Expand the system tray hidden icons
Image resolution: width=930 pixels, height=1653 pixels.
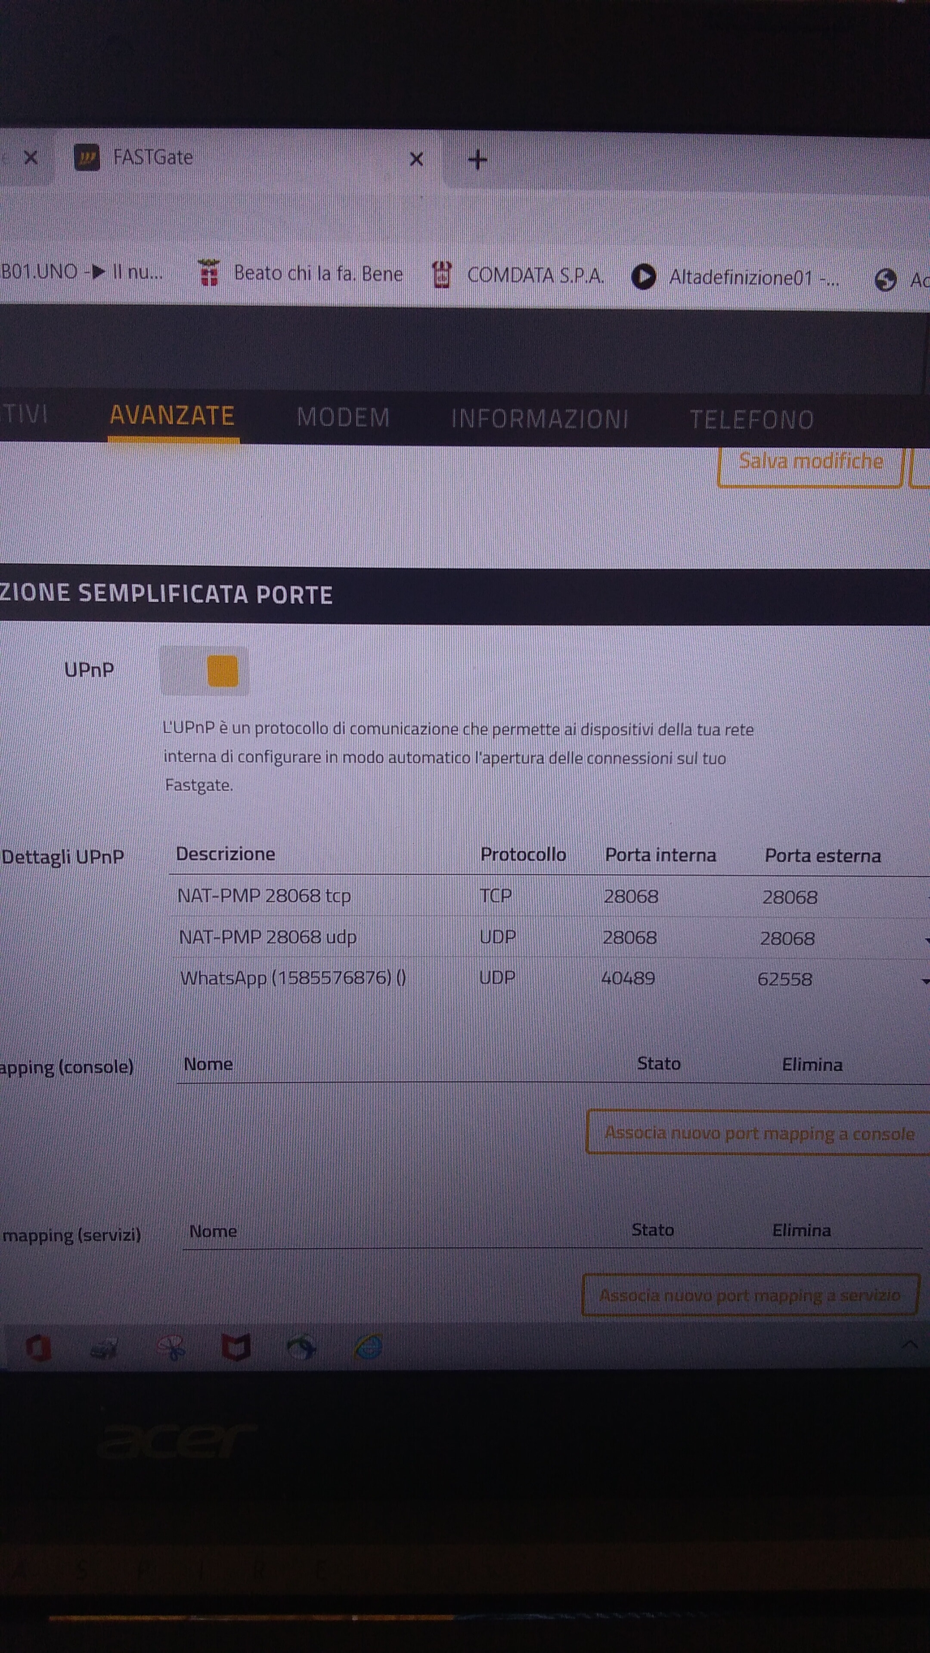point(909,1343)
